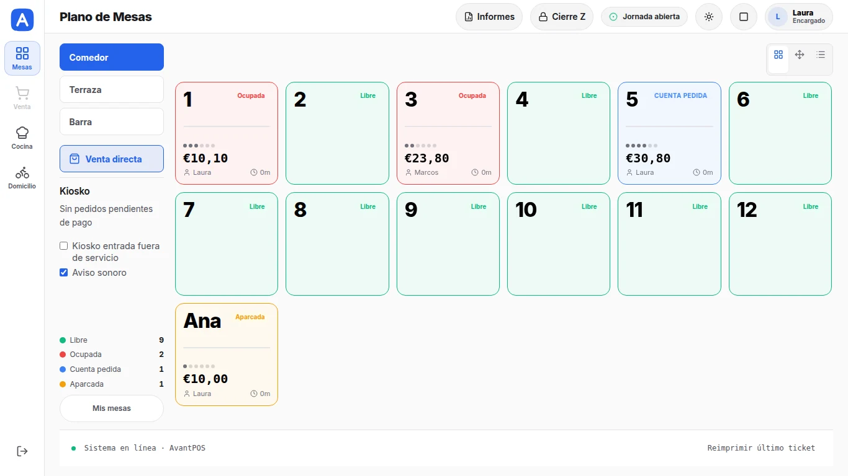Activate the move tables arrows icon
The width and height of the screenshot is (848, 476).
point(800,55)
